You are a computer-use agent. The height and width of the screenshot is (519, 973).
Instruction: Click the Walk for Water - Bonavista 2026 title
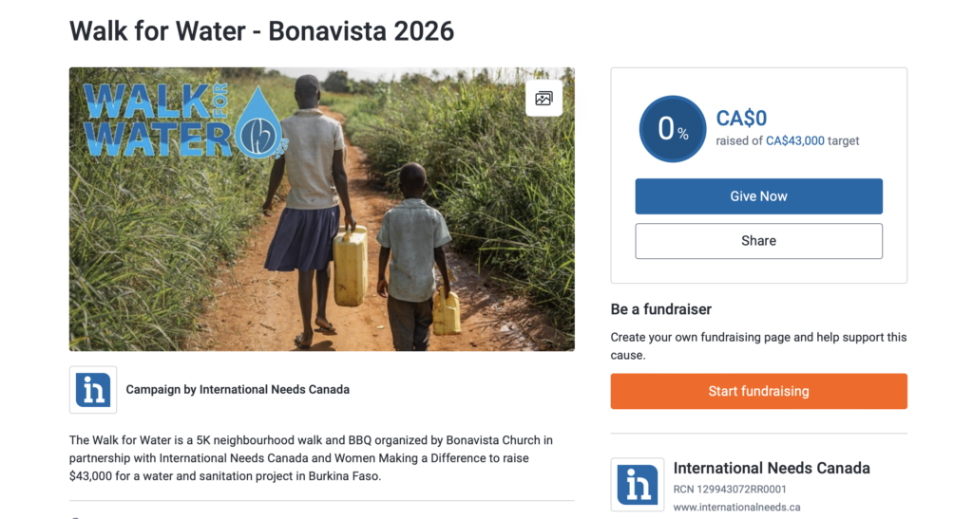tap(261, 31)
